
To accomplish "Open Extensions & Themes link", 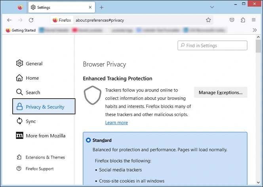I will point(41,157).
